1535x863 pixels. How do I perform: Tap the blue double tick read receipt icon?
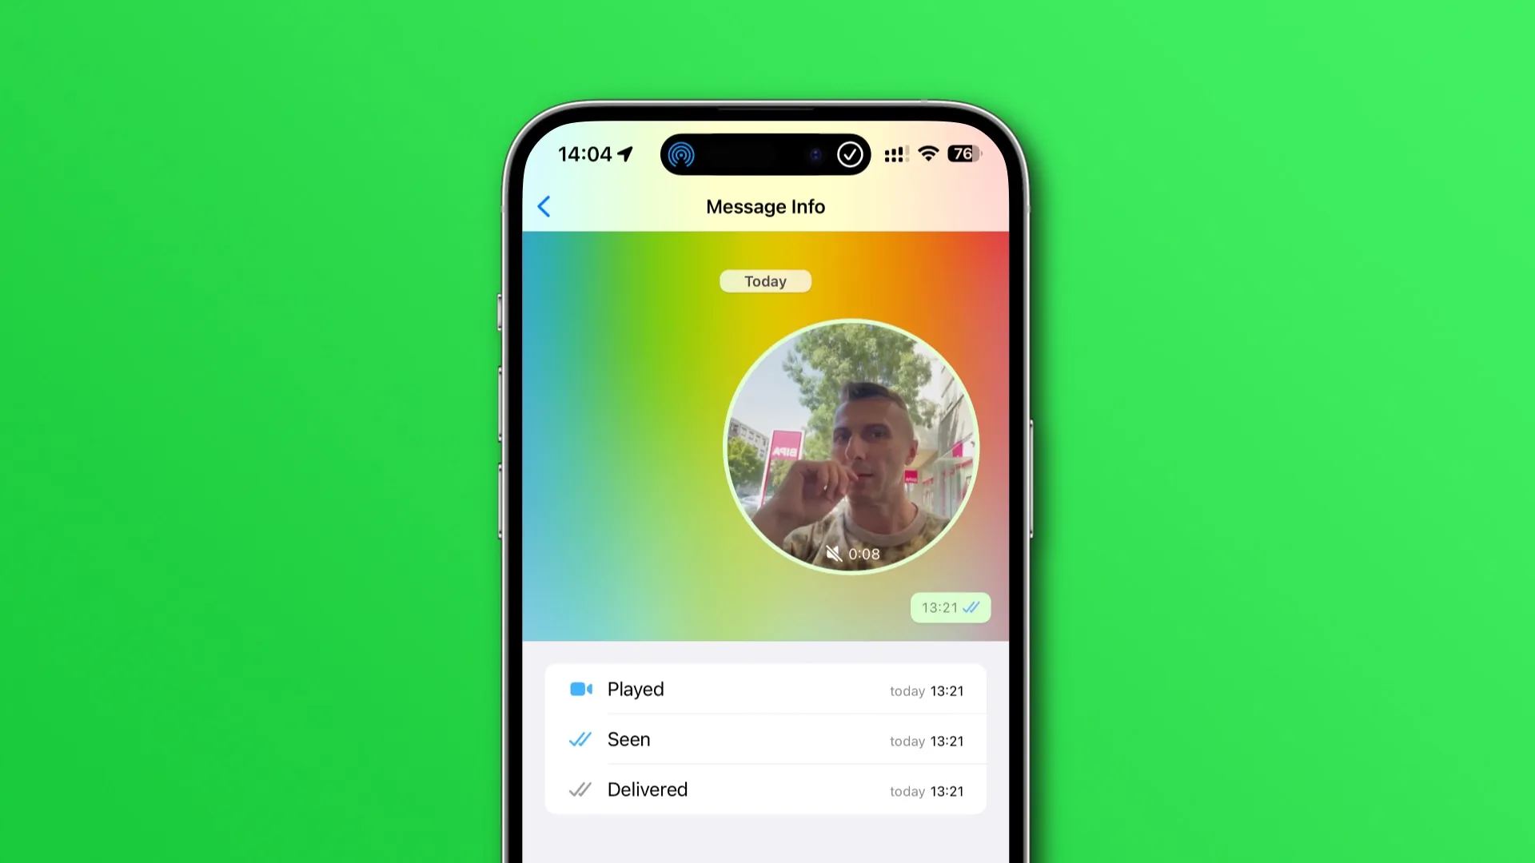click(580, 738)
